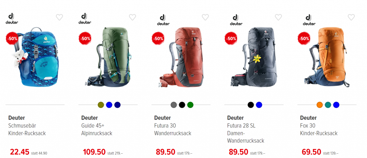Click -50% badge on red Futura 30
367x158 pixels.
(158, 38)
